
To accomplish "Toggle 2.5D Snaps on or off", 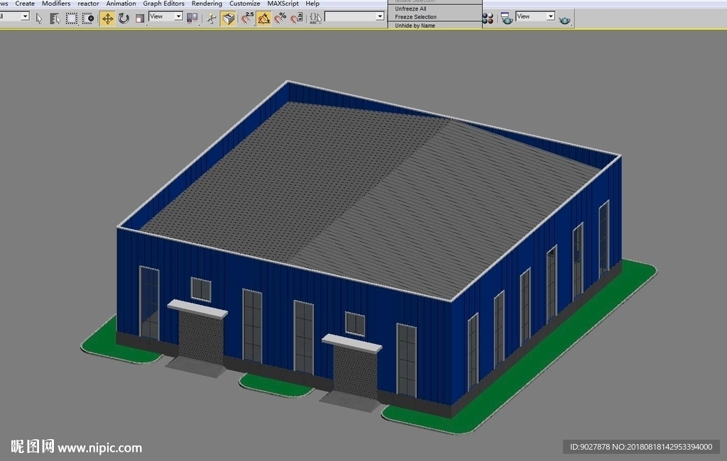I will coord(247,18).
